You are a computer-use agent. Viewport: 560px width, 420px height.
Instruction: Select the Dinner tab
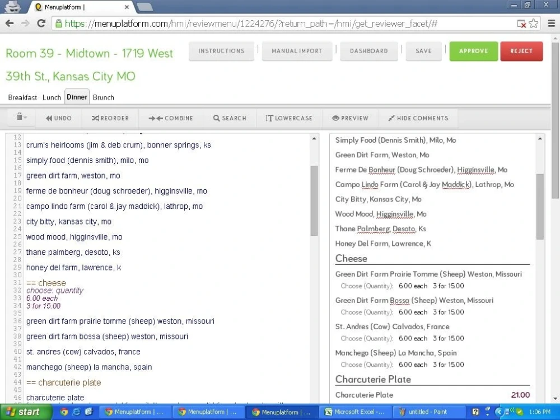[77, 97]
